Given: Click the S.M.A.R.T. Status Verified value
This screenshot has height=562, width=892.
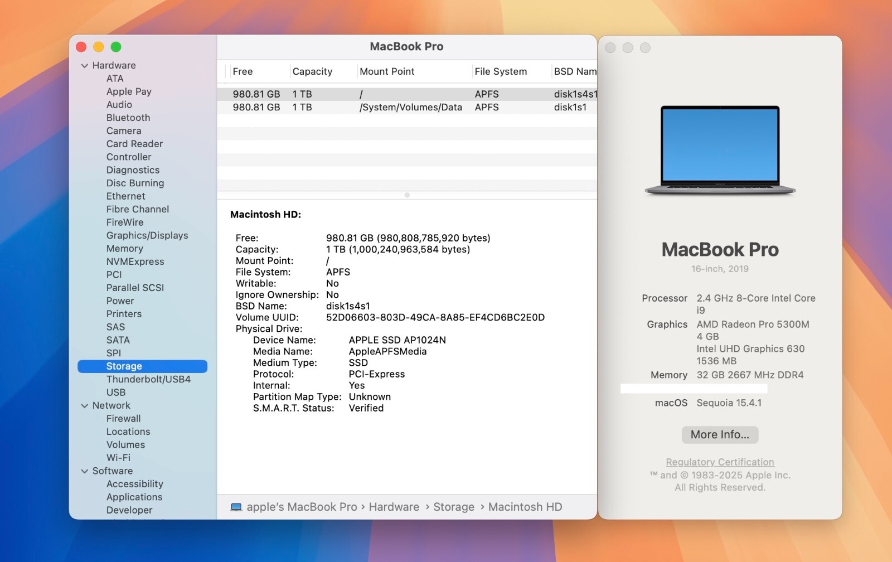Looking at the screenshot, I should point(366,408).
